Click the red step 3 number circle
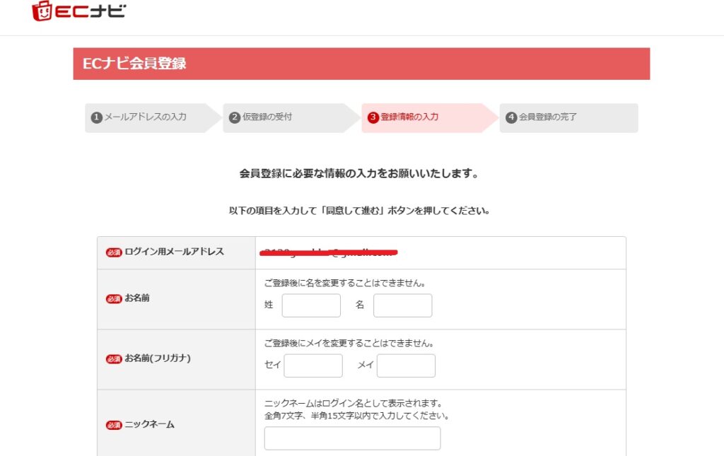 pos(373,117)
